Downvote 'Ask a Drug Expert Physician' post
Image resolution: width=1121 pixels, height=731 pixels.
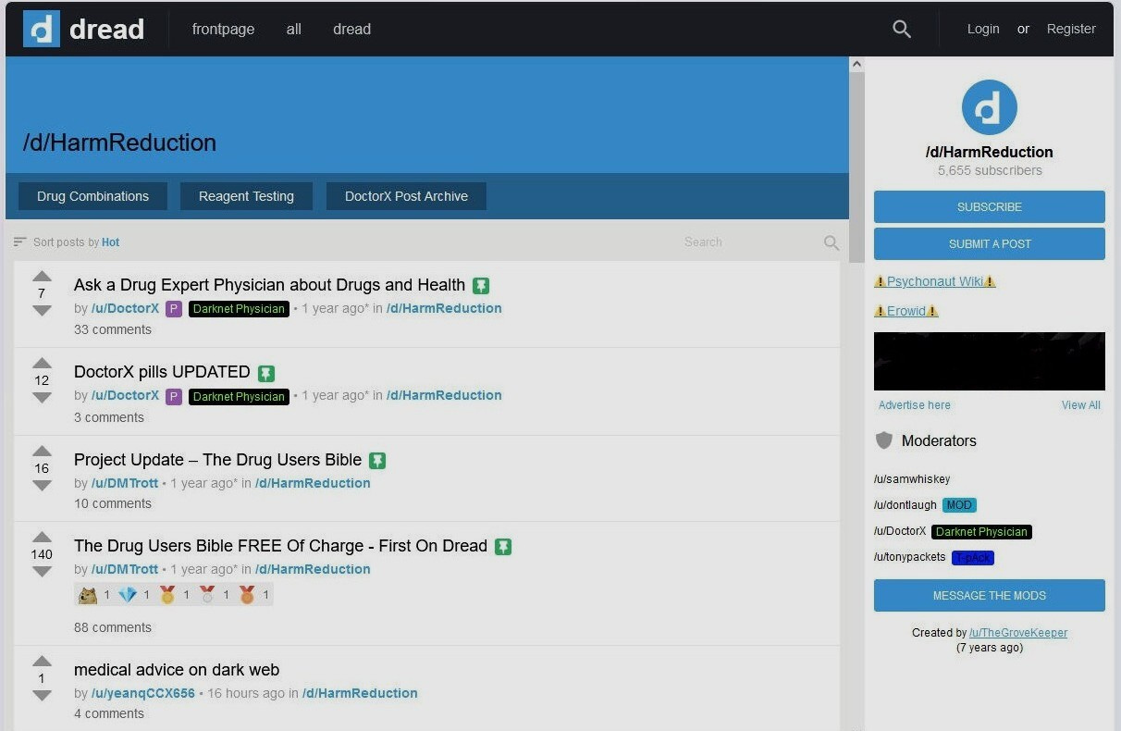tap(42, 311)
